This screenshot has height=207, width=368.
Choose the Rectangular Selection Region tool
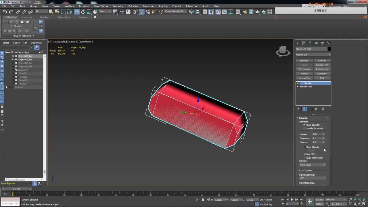click(x=63, y=12)
